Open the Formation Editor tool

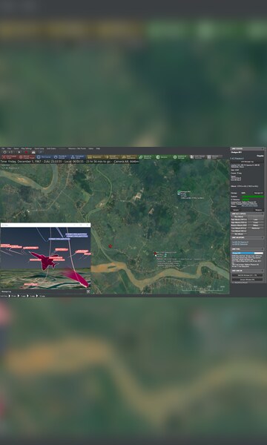(77, 157)
